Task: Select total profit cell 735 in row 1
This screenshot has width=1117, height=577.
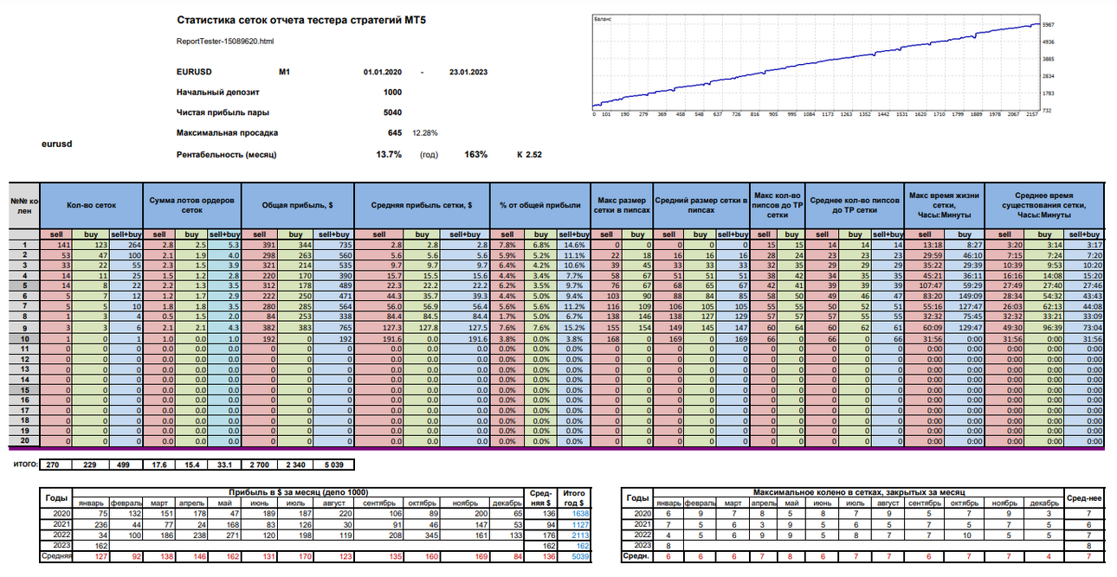Action: tap(334, 245)
